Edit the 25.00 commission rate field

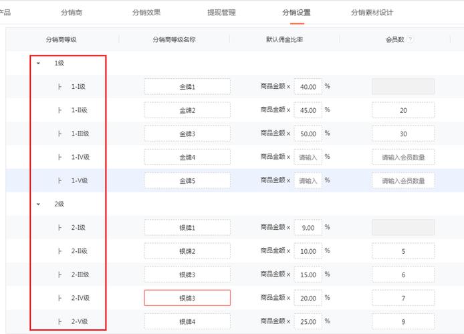308,321
